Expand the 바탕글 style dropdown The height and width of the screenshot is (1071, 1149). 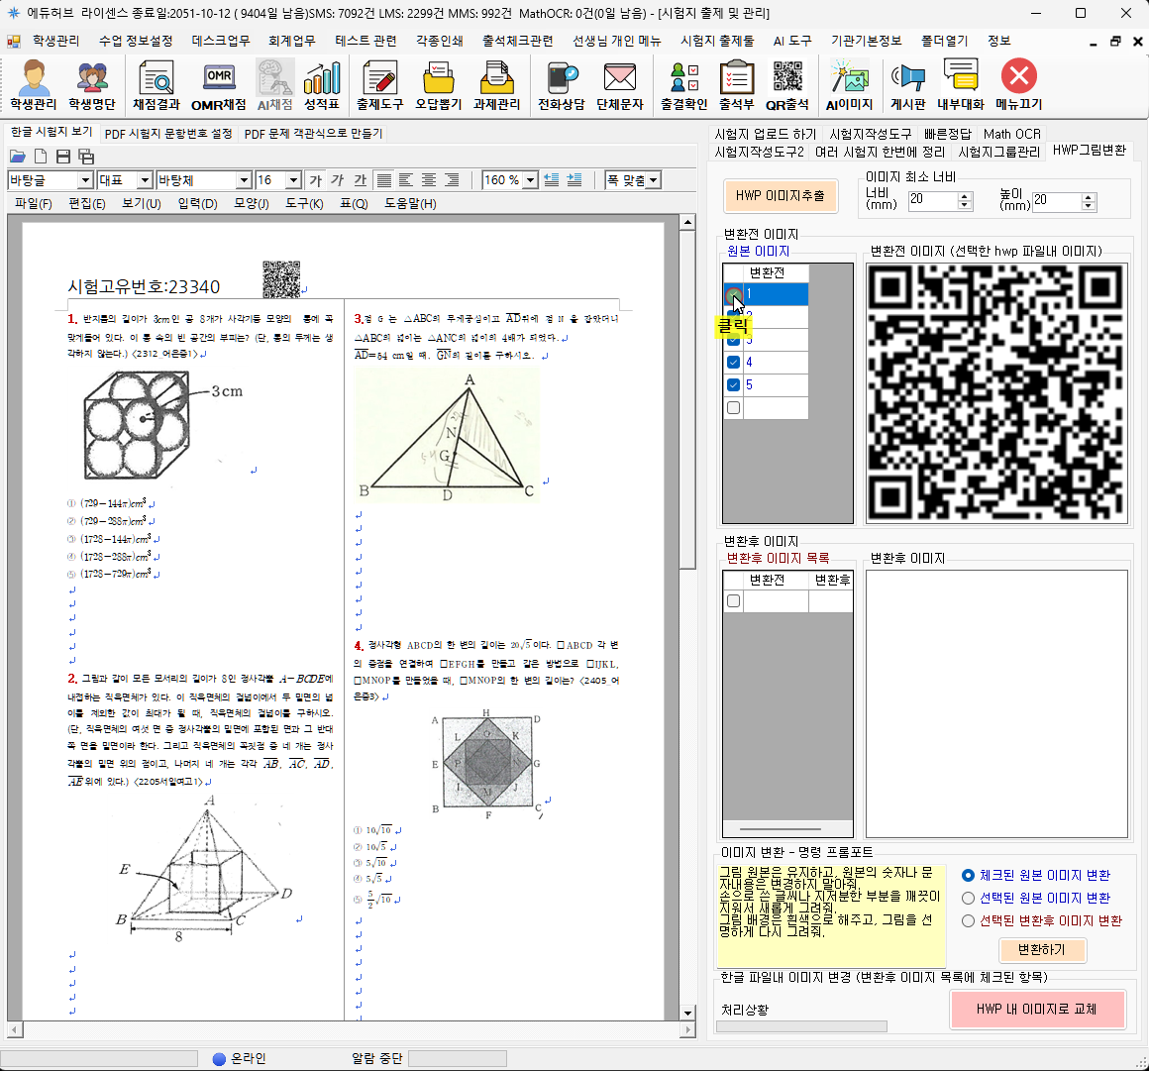coord(85,180)
